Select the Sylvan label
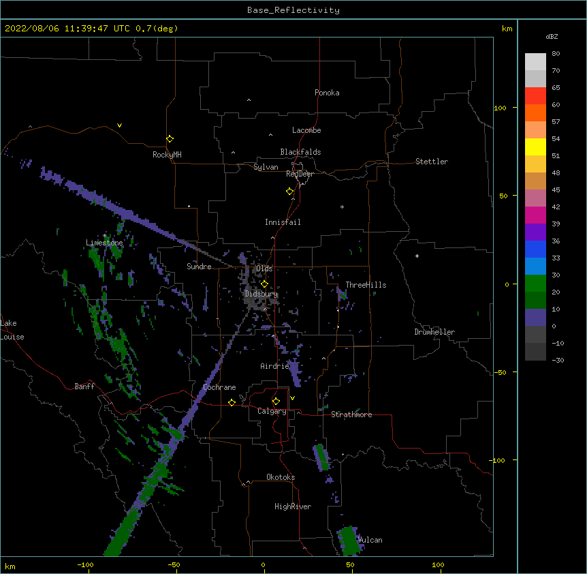 (x=266, y=167)
